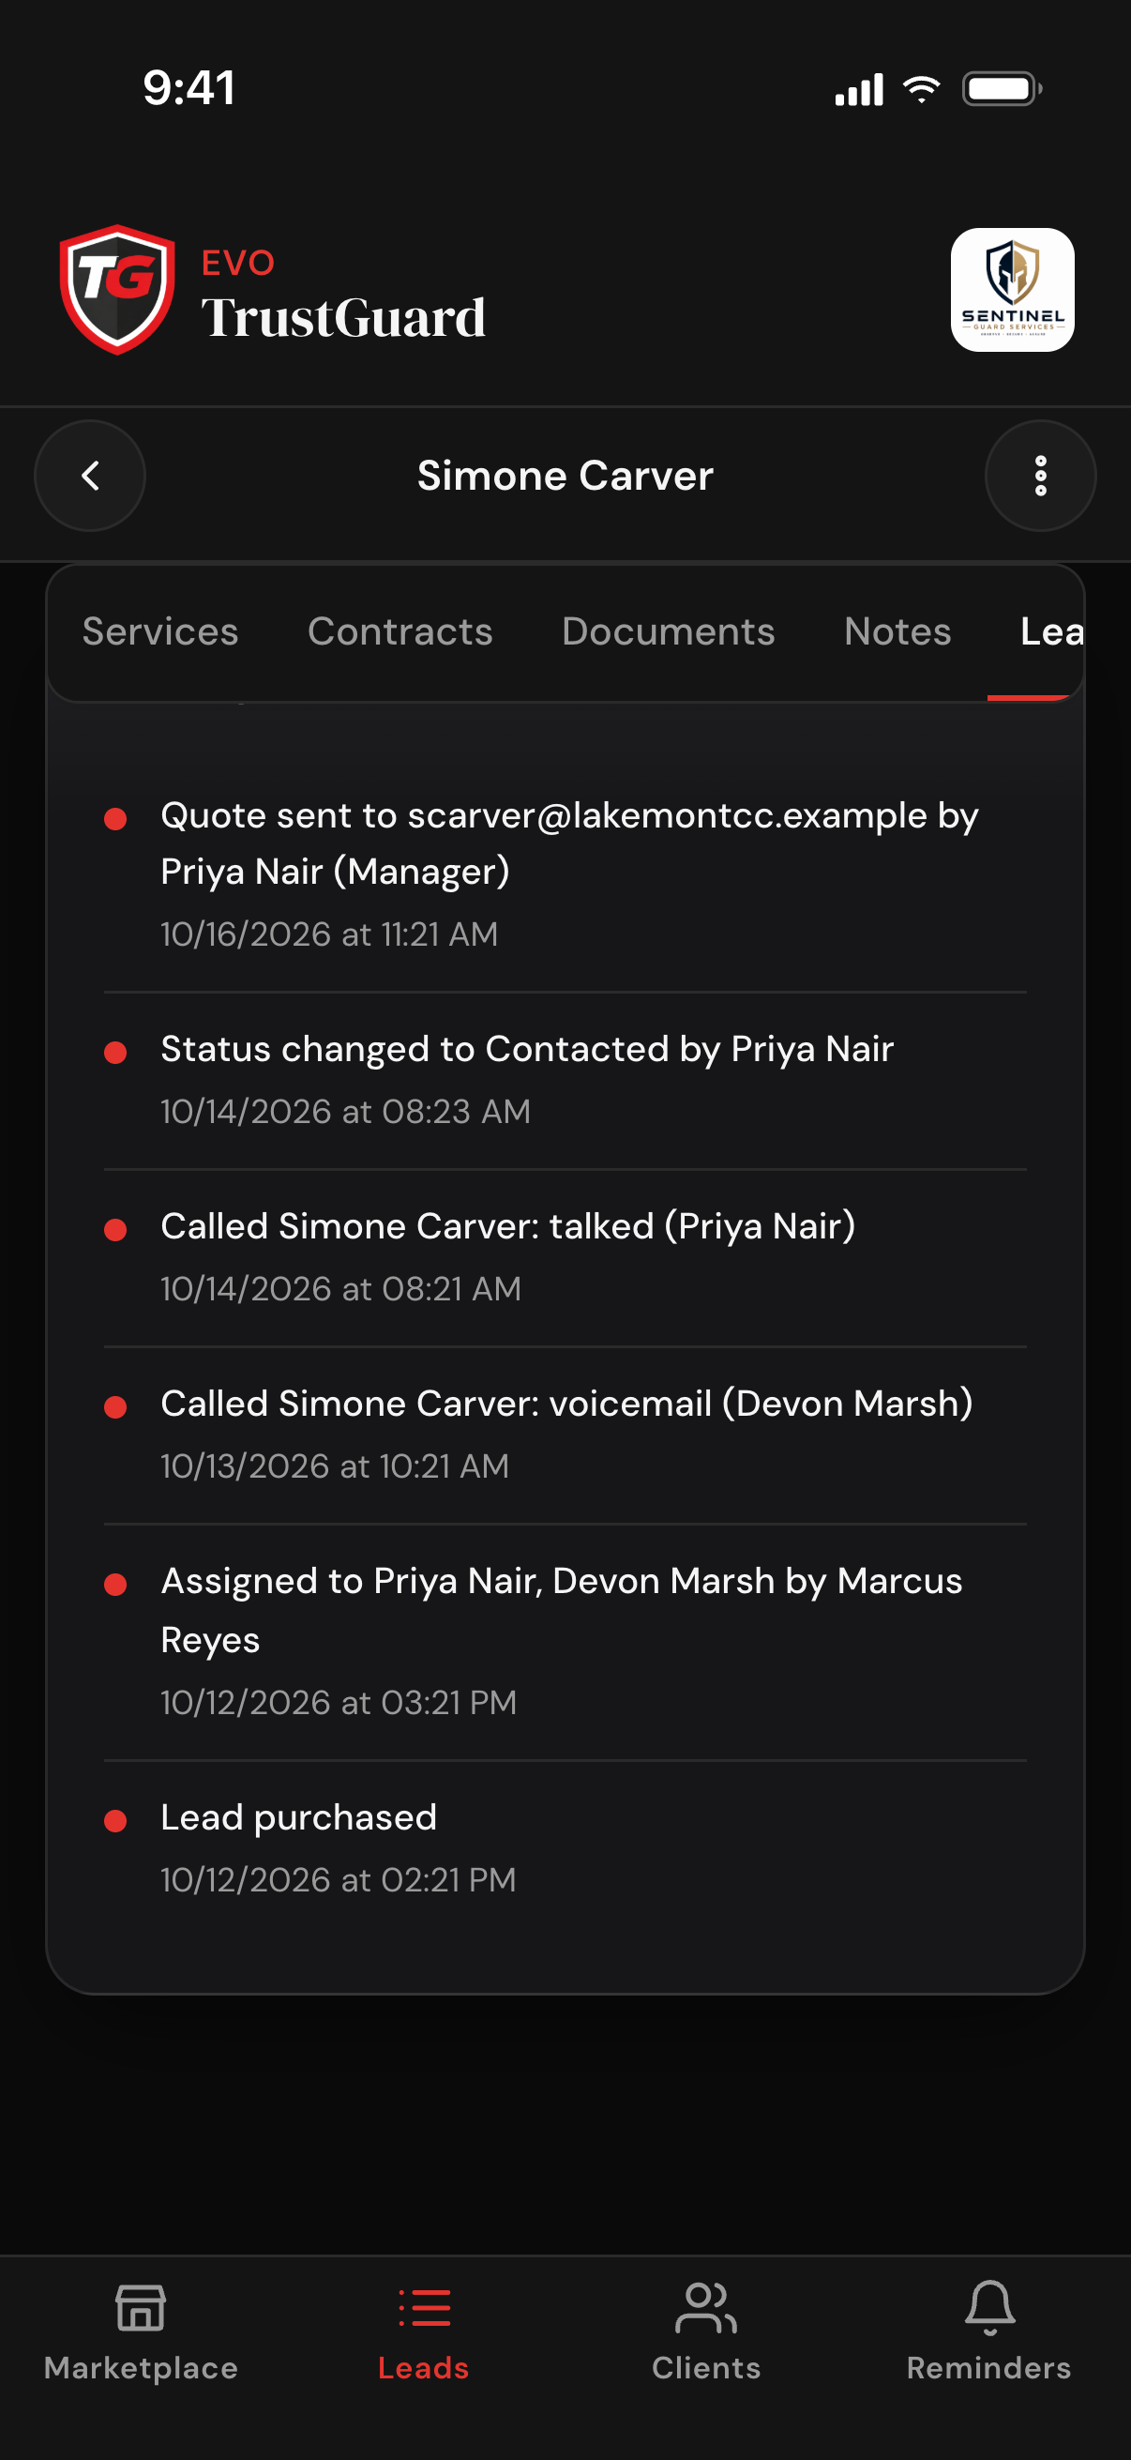Open the Reminders bell icon
The width and height of the screenshot is (1131, 2460).
tap(989, 2308)
